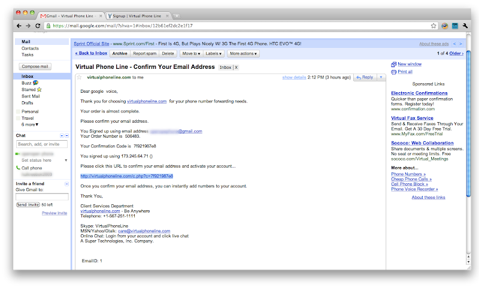
Task: Click the Report spam button
Action: click(x=144, y=53)
